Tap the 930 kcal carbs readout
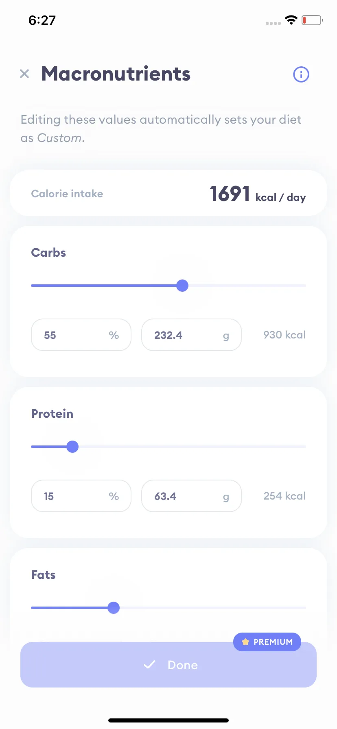Viewport: 337px width, 729px height. [284, 335]
